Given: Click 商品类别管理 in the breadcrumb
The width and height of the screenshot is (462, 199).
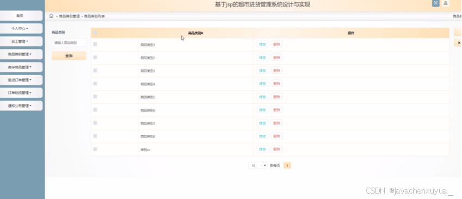Looking at the screenshot, I should pos(69,16).
